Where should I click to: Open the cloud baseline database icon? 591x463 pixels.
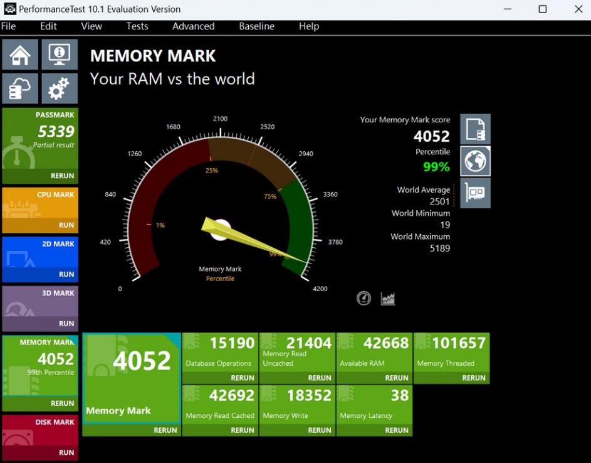19,88
